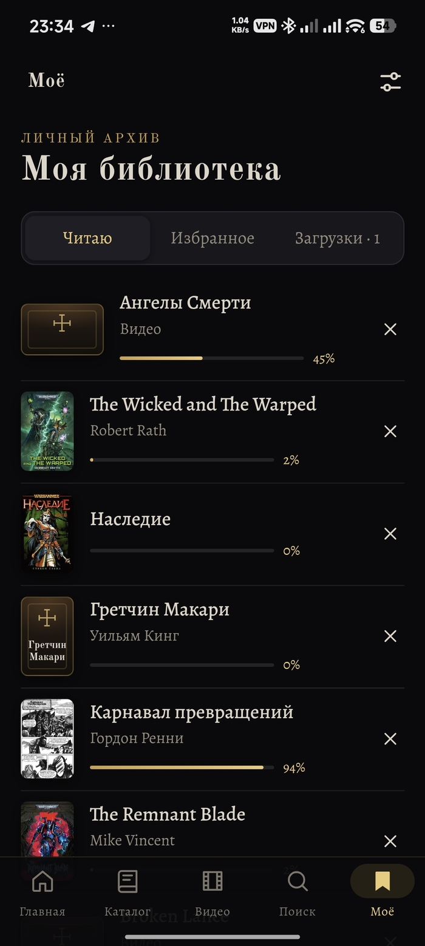Remove Ангелы Смерти from reading list

point(390,329)
